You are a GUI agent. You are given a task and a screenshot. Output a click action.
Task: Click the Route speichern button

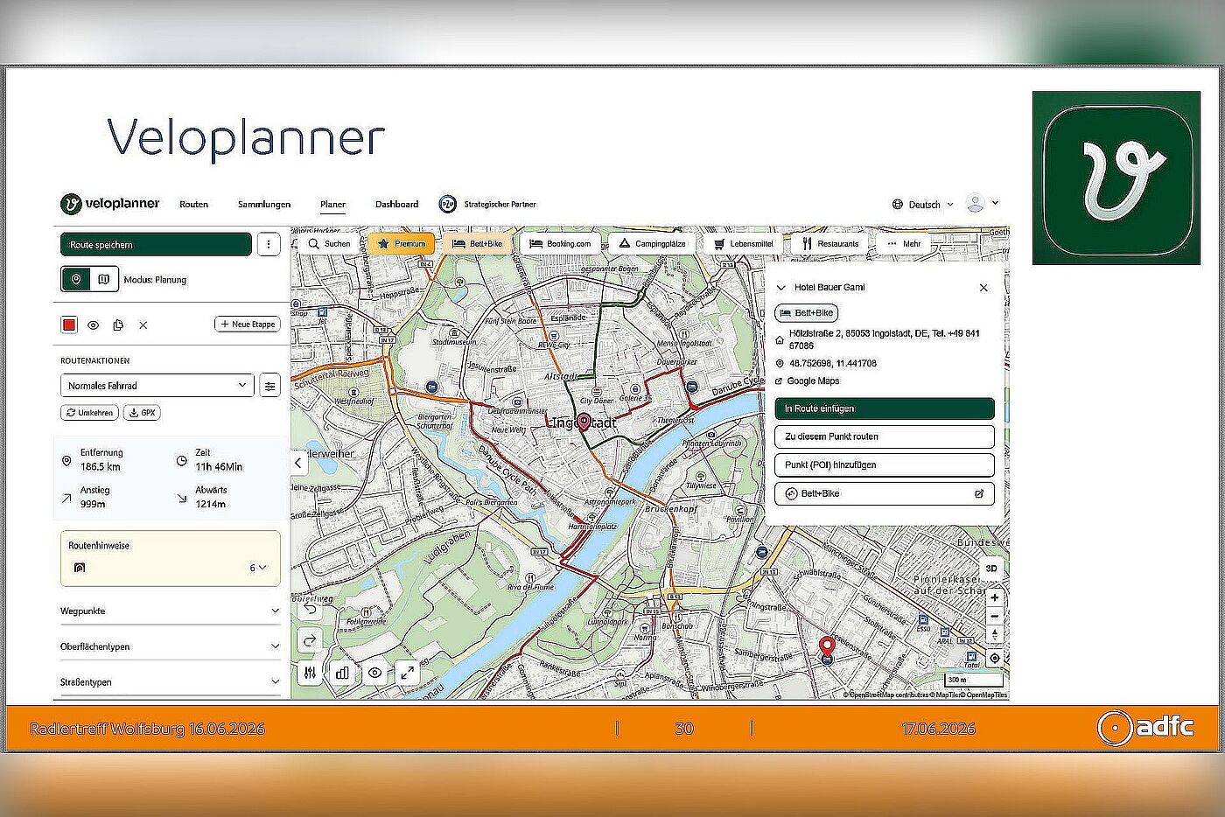156,244
